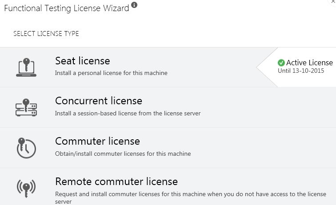The image size is (336, 205).
Task: Choose the Concurrent license option
Action: coord(168,107)
